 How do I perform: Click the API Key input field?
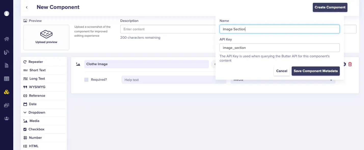[x=279, y=48]
